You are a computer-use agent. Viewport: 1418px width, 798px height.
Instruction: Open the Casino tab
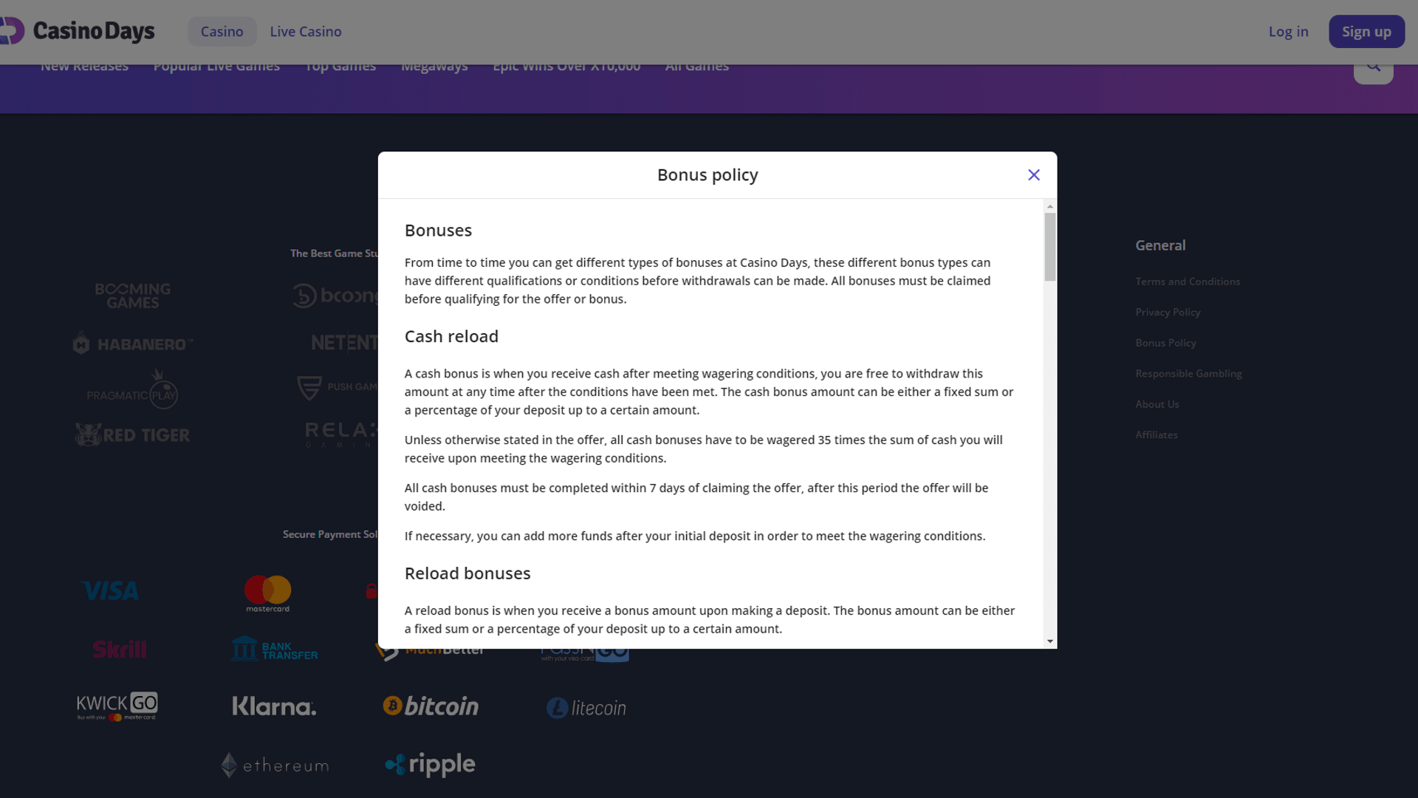click(222, 32)
